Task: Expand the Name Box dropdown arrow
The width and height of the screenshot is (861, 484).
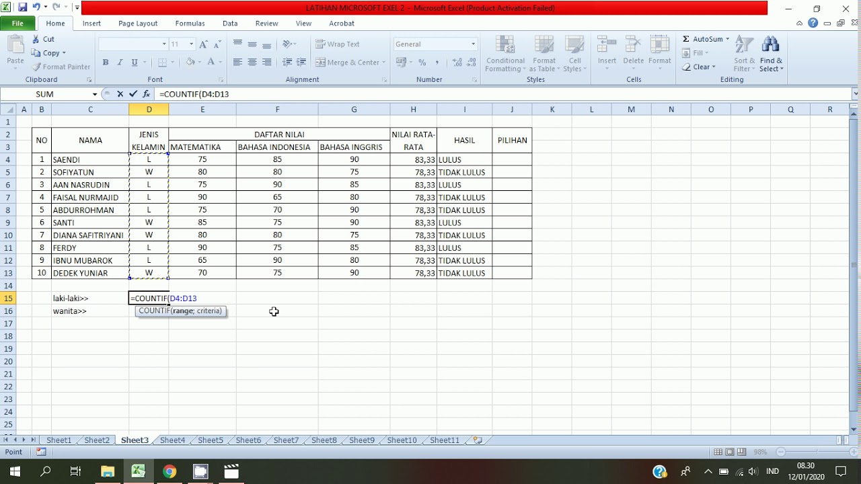Action: coord(95,94)
